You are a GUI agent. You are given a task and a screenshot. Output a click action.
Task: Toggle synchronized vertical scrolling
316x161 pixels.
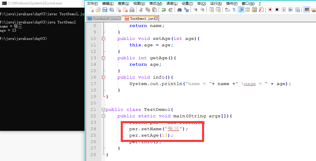pos(211,10)
